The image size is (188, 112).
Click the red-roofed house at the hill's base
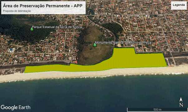tap(75, 62)
